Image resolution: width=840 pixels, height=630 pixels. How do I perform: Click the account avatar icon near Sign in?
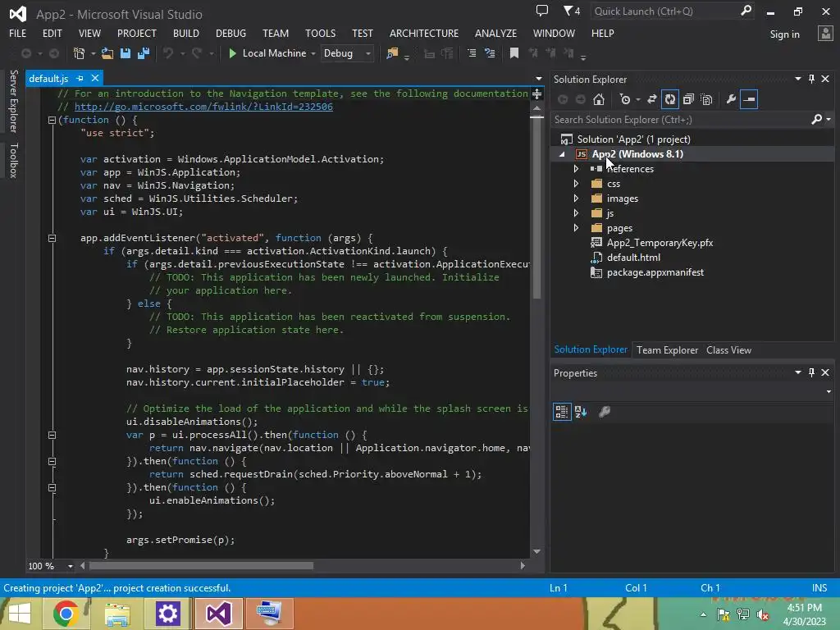825,34
